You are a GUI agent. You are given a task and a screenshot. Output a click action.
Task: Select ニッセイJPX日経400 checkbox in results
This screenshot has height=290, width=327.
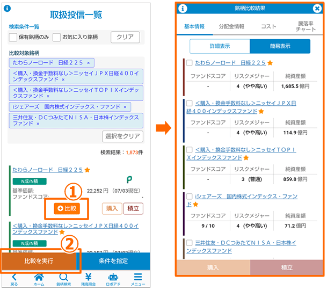[x=189, y=103]
